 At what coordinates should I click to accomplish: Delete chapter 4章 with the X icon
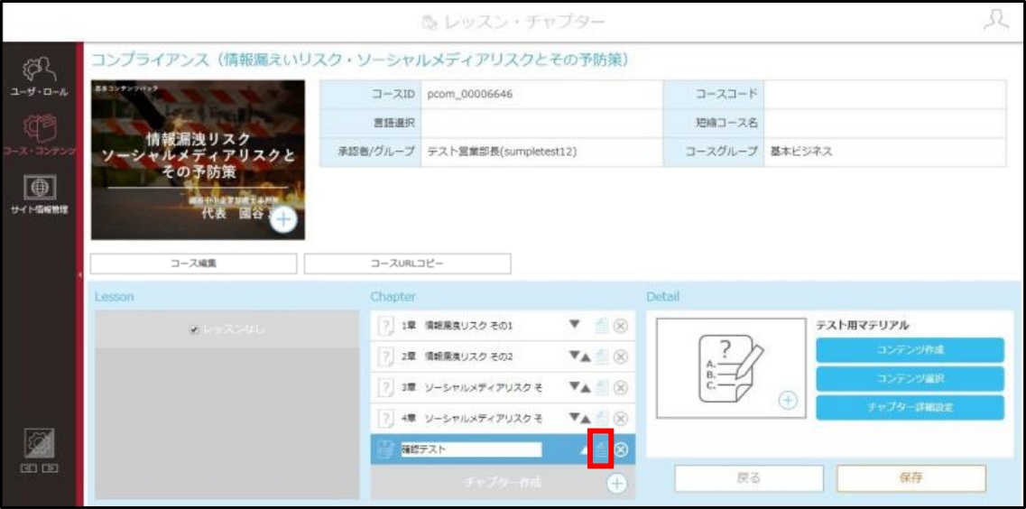click(621, 419)
